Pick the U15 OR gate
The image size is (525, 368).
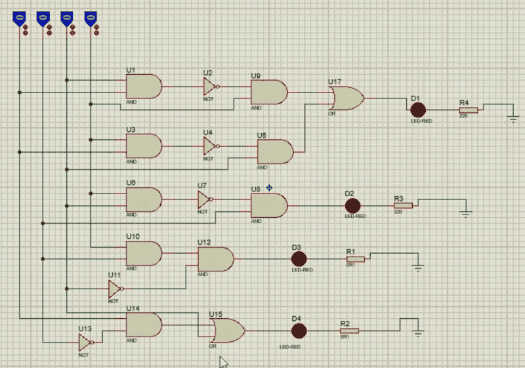click(226, 330)
